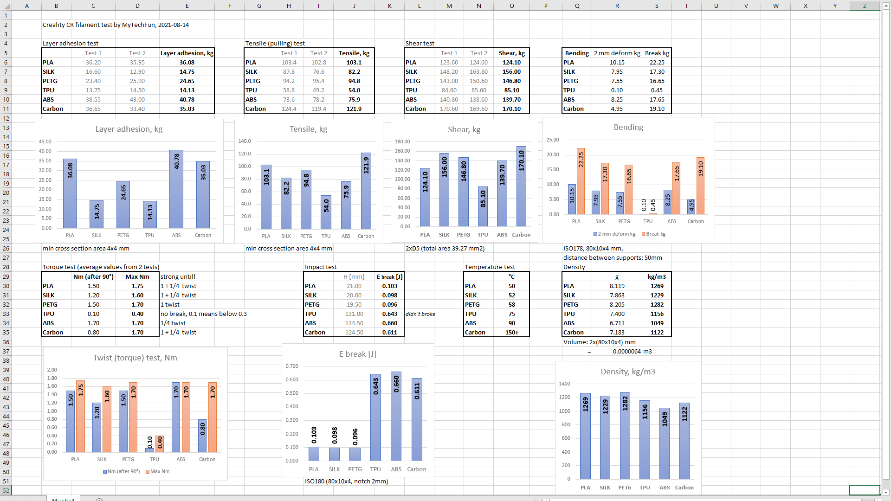Select the 'E break [J]' header cell
891x501 pixels.
(389, 277)
